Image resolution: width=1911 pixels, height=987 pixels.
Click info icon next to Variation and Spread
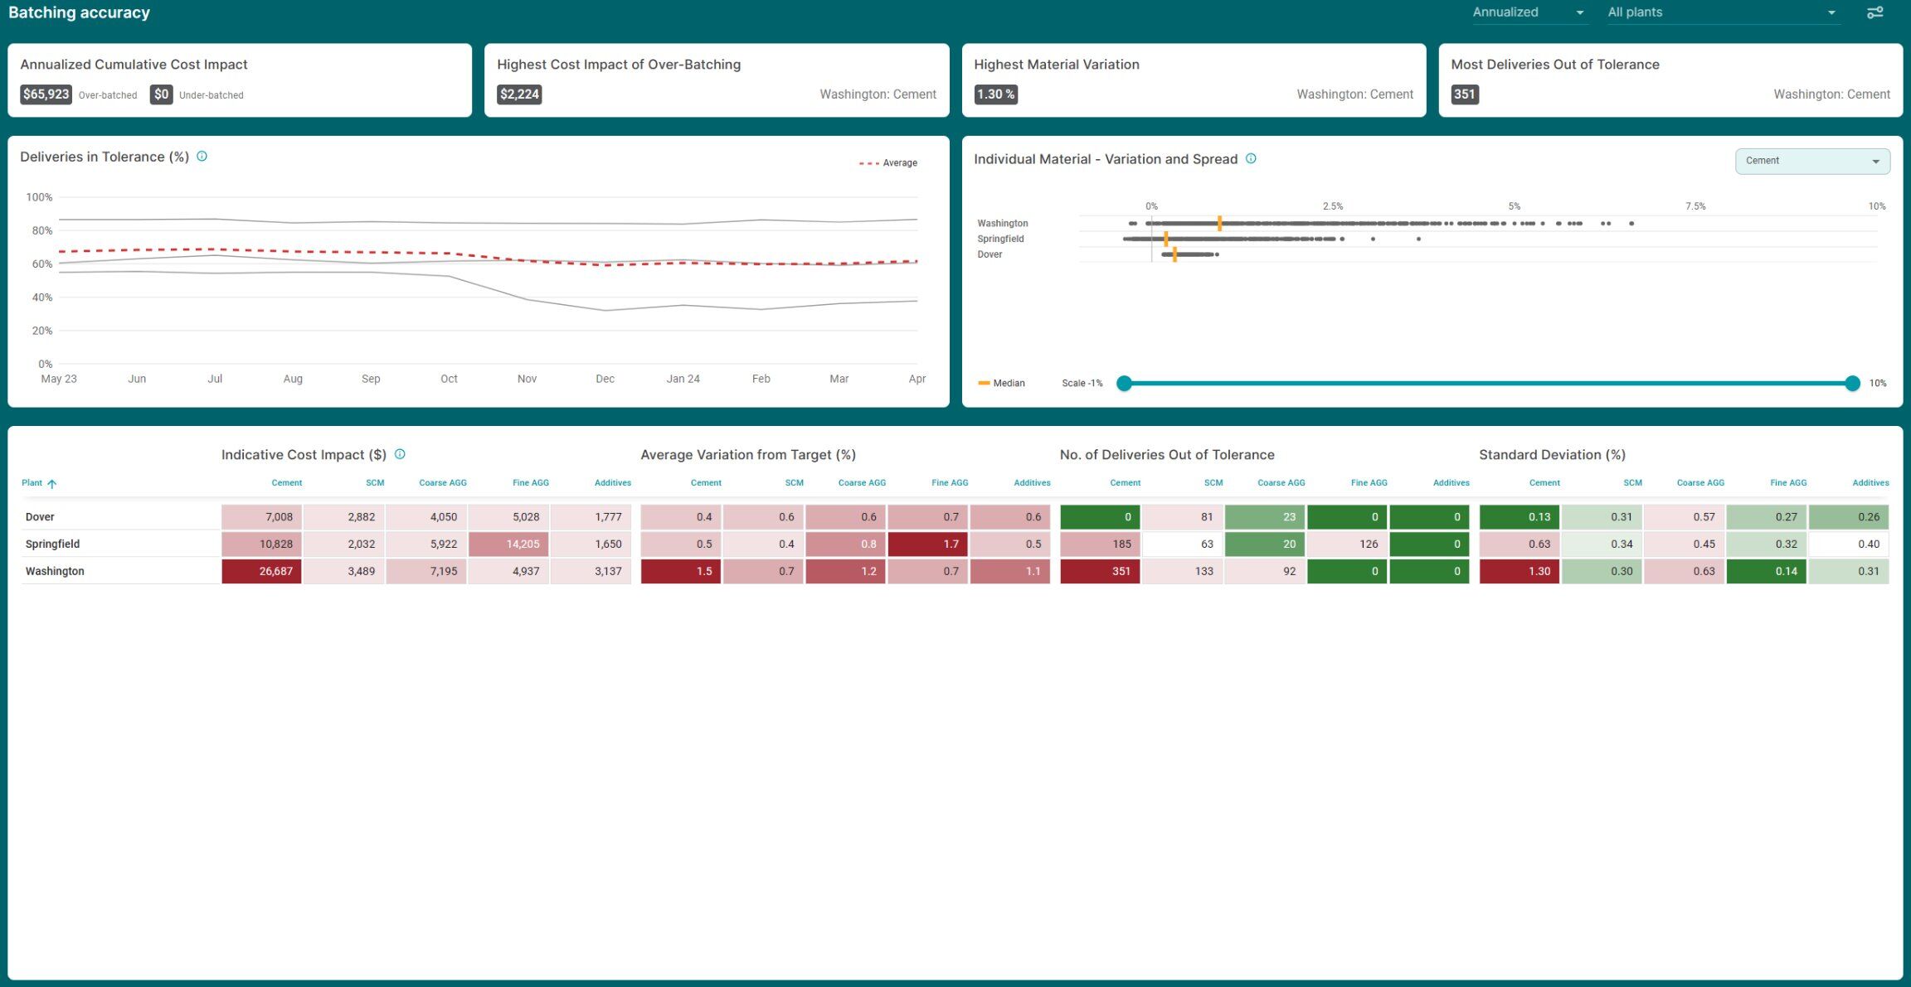(x=1251, y=158)
